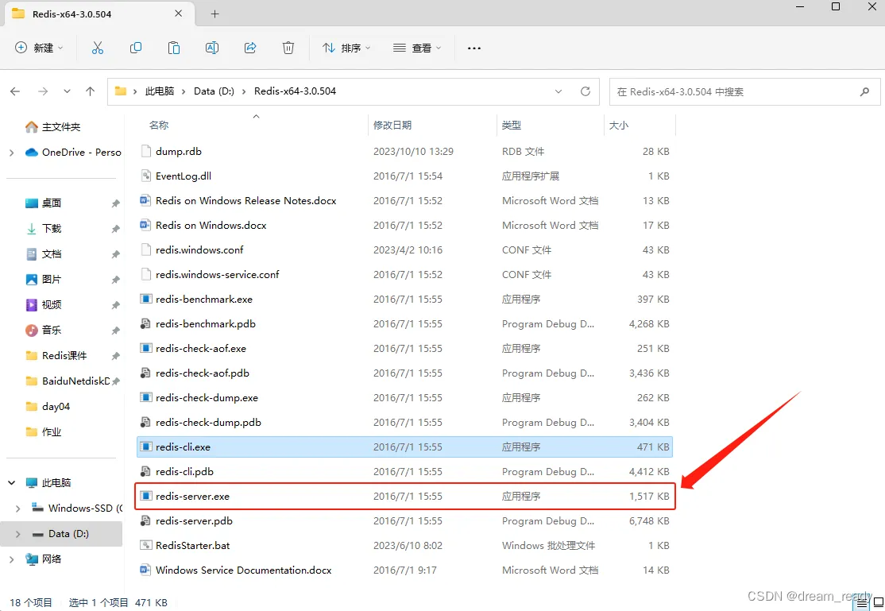
Task: Select Redis on Windows.docx file
Action: point(404,226)
